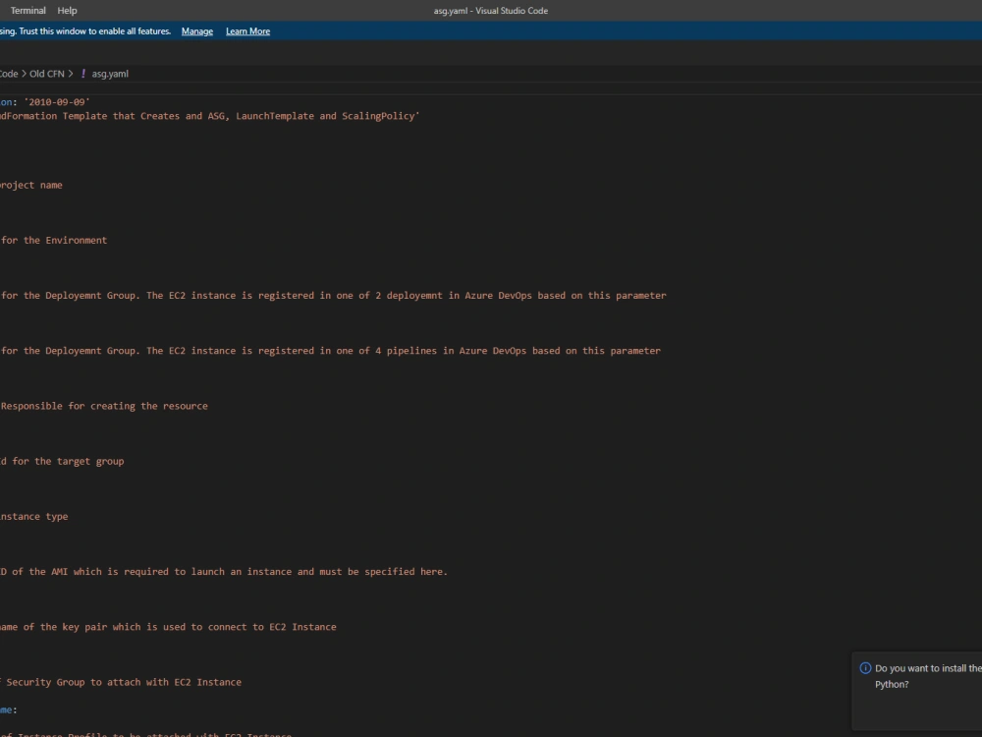Click the window title asg.yaml - Visual Studio Code
Viewport: 982px width, 737px height.
[491, 11]
